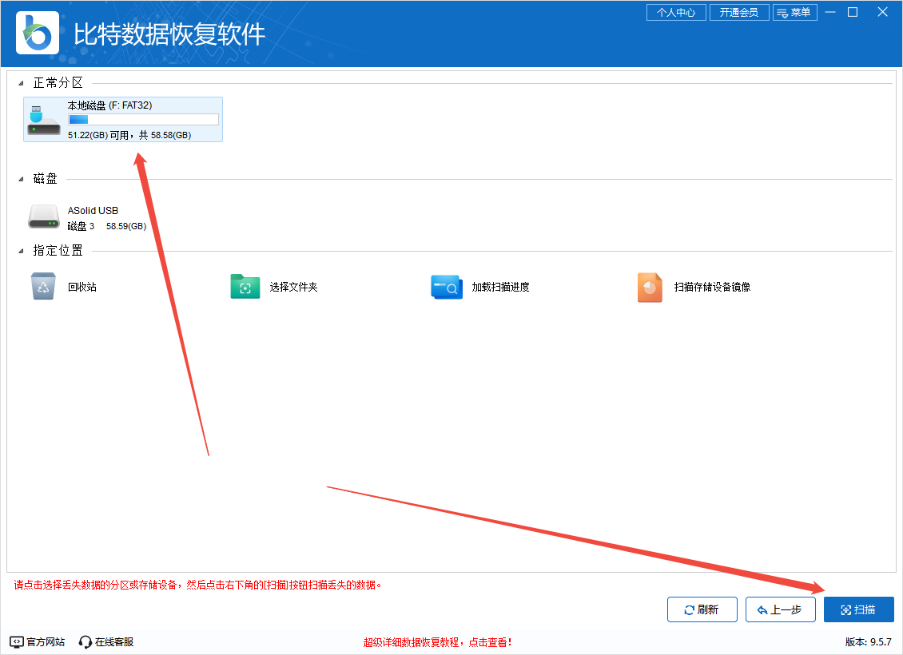Collapse the 指定位置 section

coord(22,251)
